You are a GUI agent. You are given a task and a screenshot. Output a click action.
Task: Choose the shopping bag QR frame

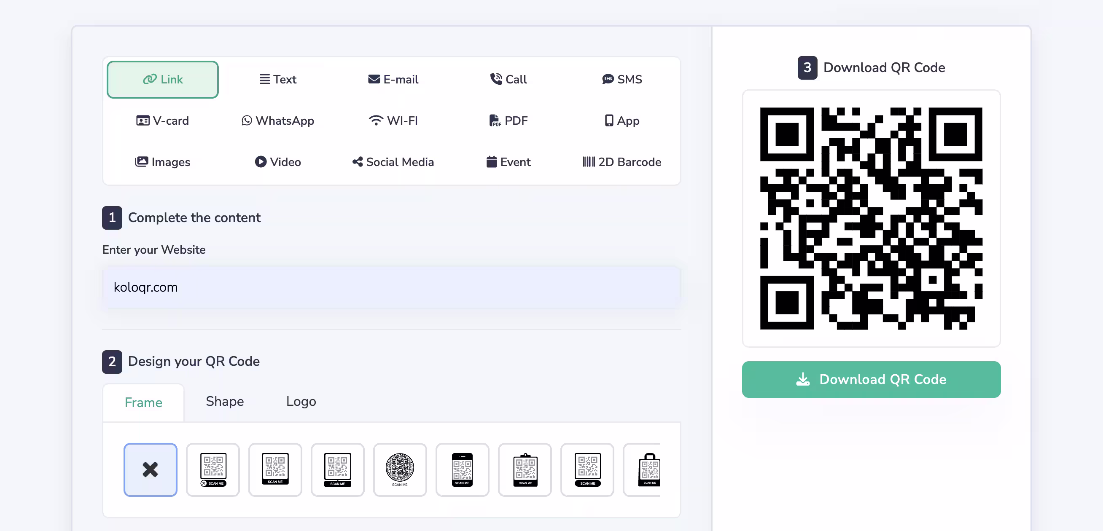(642, 470)
